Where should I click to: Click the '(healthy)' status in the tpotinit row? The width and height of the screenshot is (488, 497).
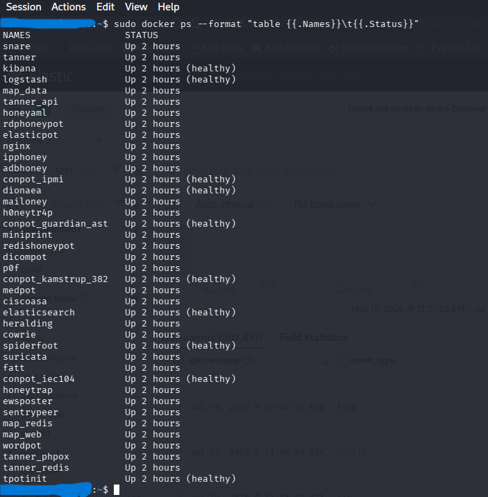point(211,479)
